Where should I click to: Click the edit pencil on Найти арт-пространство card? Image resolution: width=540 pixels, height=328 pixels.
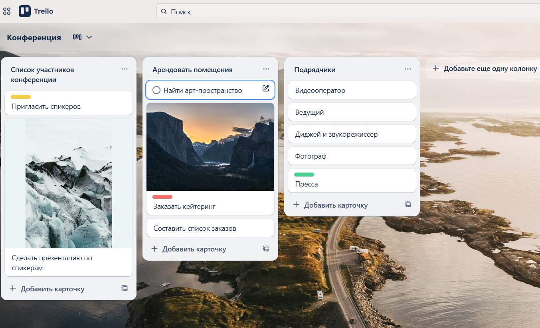coord(266,88)
